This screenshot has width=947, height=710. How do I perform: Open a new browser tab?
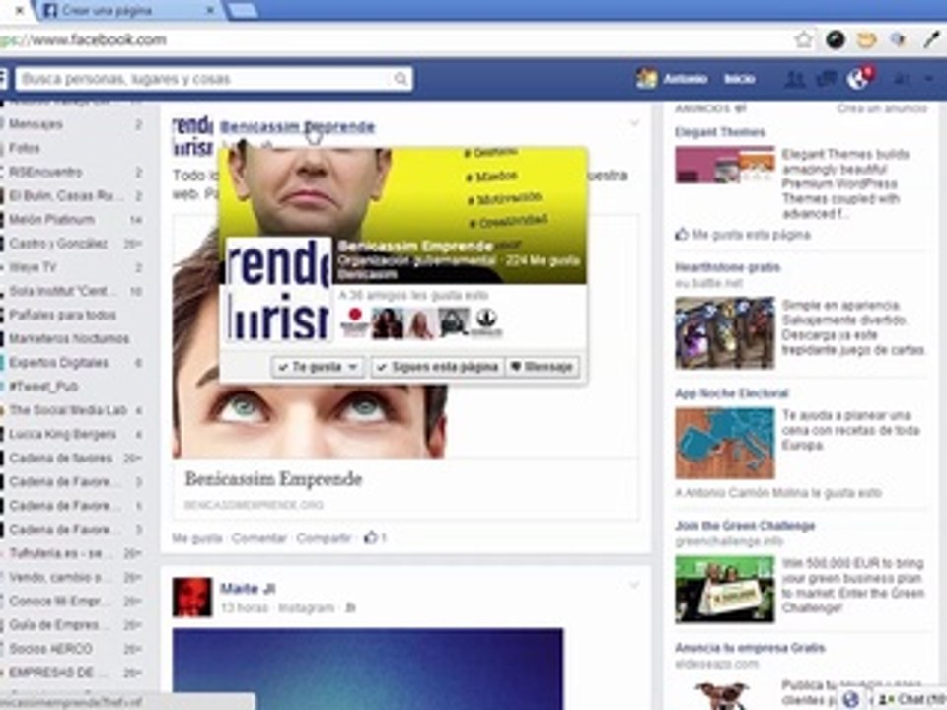pyautogui.click(x=244, y=10)
